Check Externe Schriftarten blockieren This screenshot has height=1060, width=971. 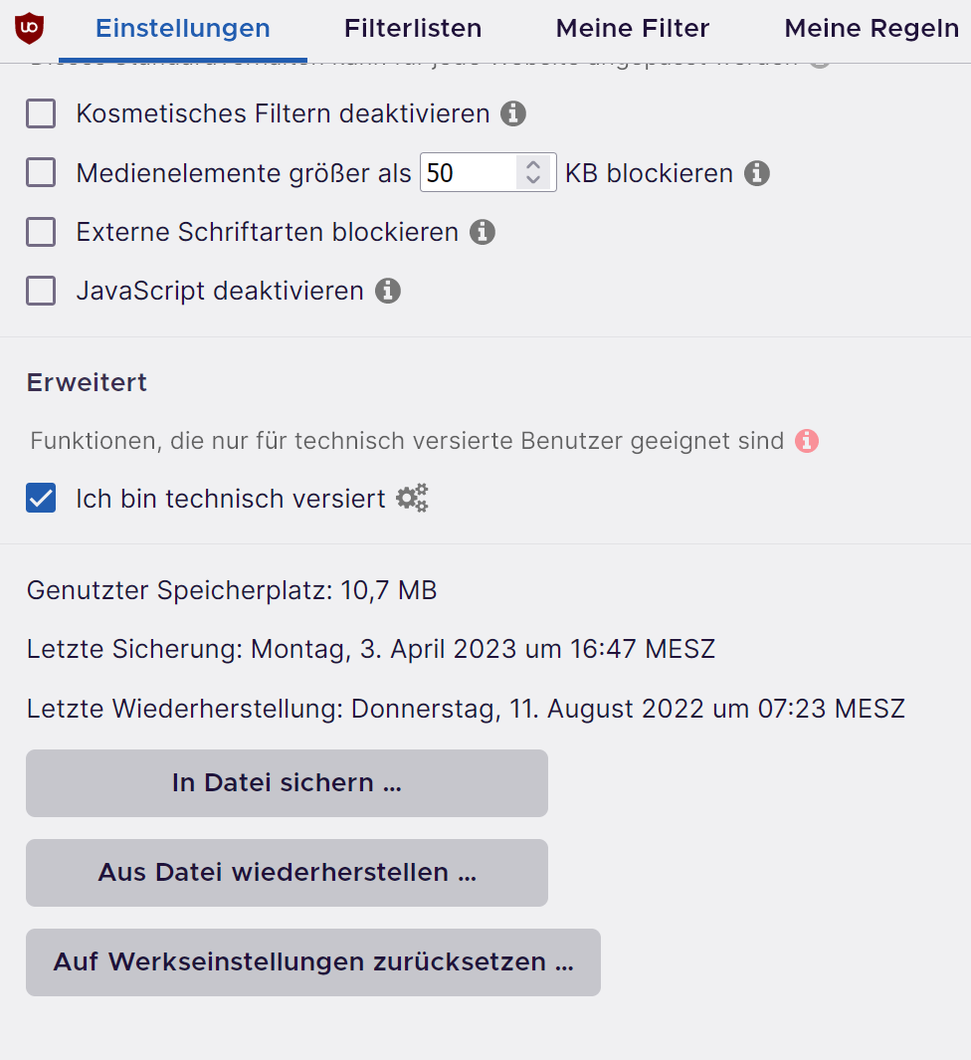point(41,232)
